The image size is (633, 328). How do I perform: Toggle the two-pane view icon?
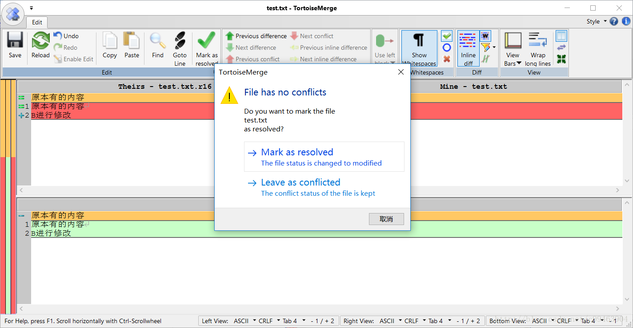point(561,36)
